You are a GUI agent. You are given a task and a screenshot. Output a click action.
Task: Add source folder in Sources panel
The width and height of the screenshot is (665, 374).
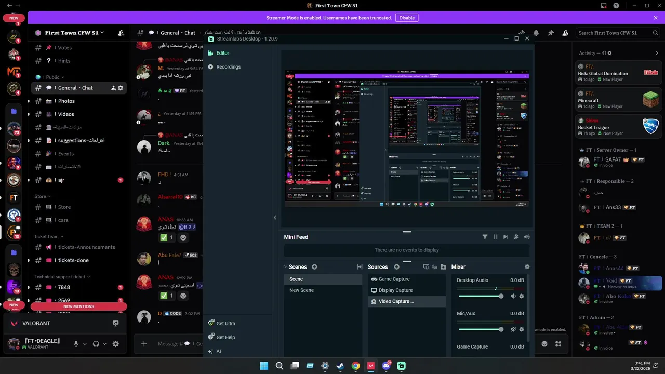coord(443,267)
